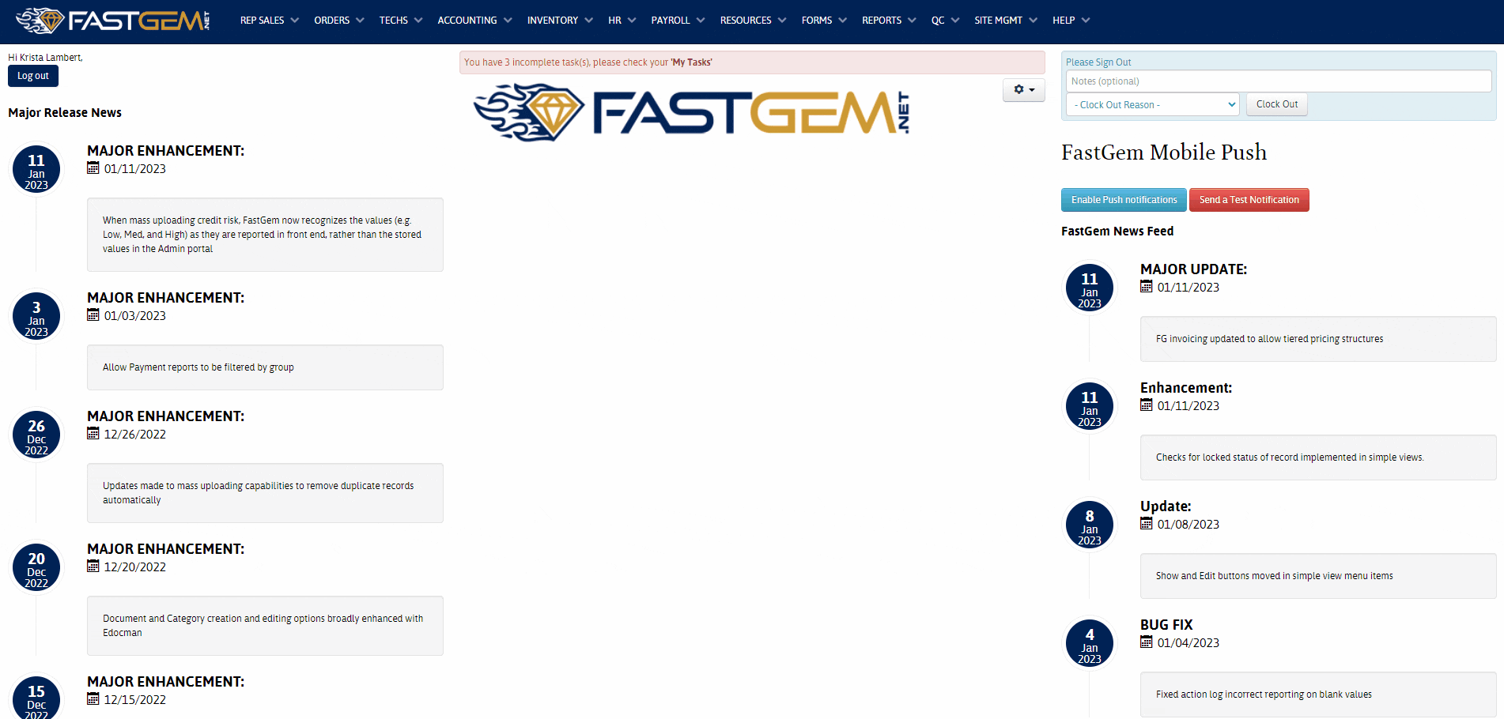Click calendar icon beside 12/15/2022
The height and width of the screenshot is (719, 1504).
[x=93, y=699]
